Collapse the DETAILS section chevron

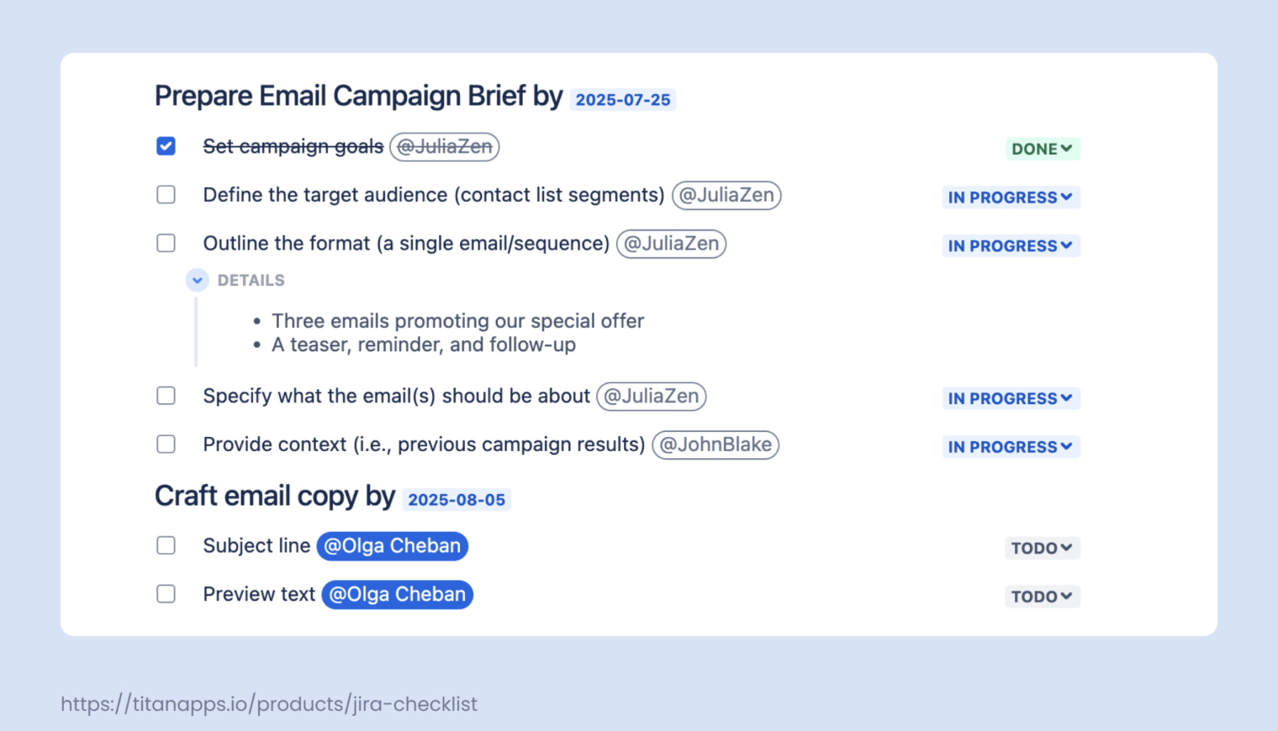click(198, 281)
